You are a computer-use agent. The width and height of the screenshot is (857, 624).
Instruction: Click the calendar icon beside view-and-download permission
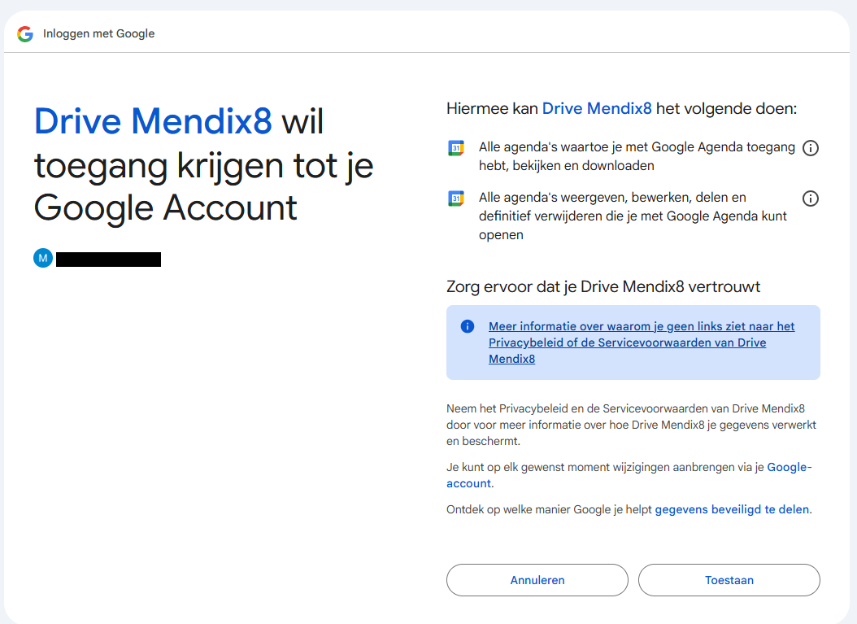[456, 148]
